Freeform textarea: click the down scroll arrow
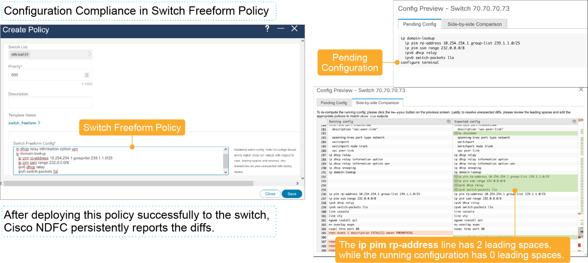This screenshot has height=263, width=588. point(226,172)
